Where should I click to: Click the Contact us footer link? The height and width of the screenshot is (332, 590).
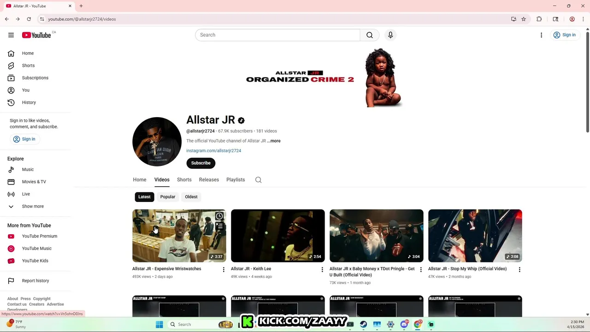(x=17, y=304)
